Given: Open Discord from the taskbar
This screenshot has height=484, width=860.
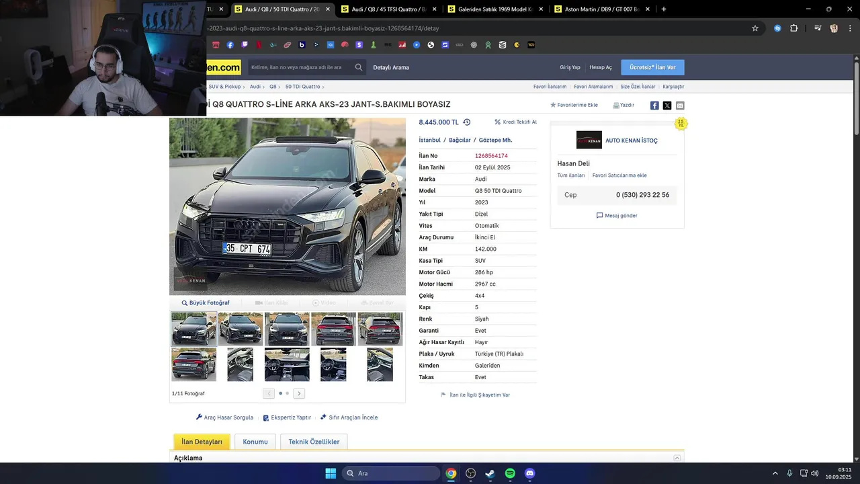Looking at the screenshot, I should pos(529,473).
